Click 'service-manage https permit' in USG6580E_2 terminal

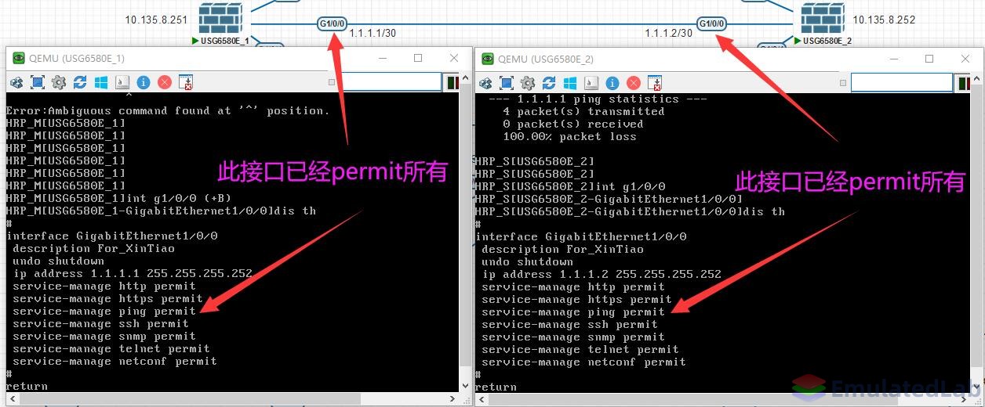pyautogui.click(x=576, y=299)
